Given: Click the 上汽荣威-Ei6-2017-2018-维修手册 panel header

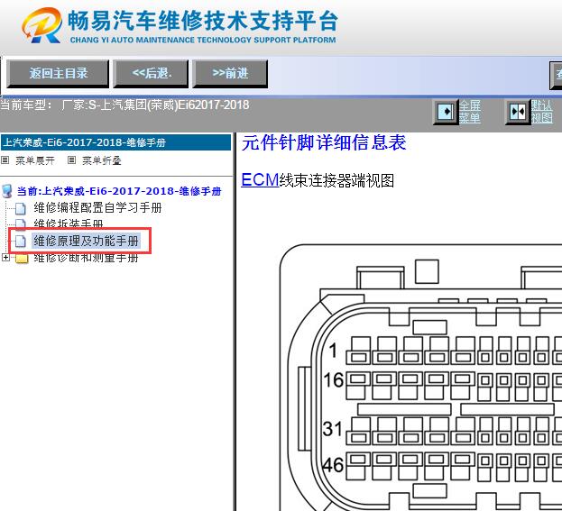Looking at the screenshot, I should (116, 142).
